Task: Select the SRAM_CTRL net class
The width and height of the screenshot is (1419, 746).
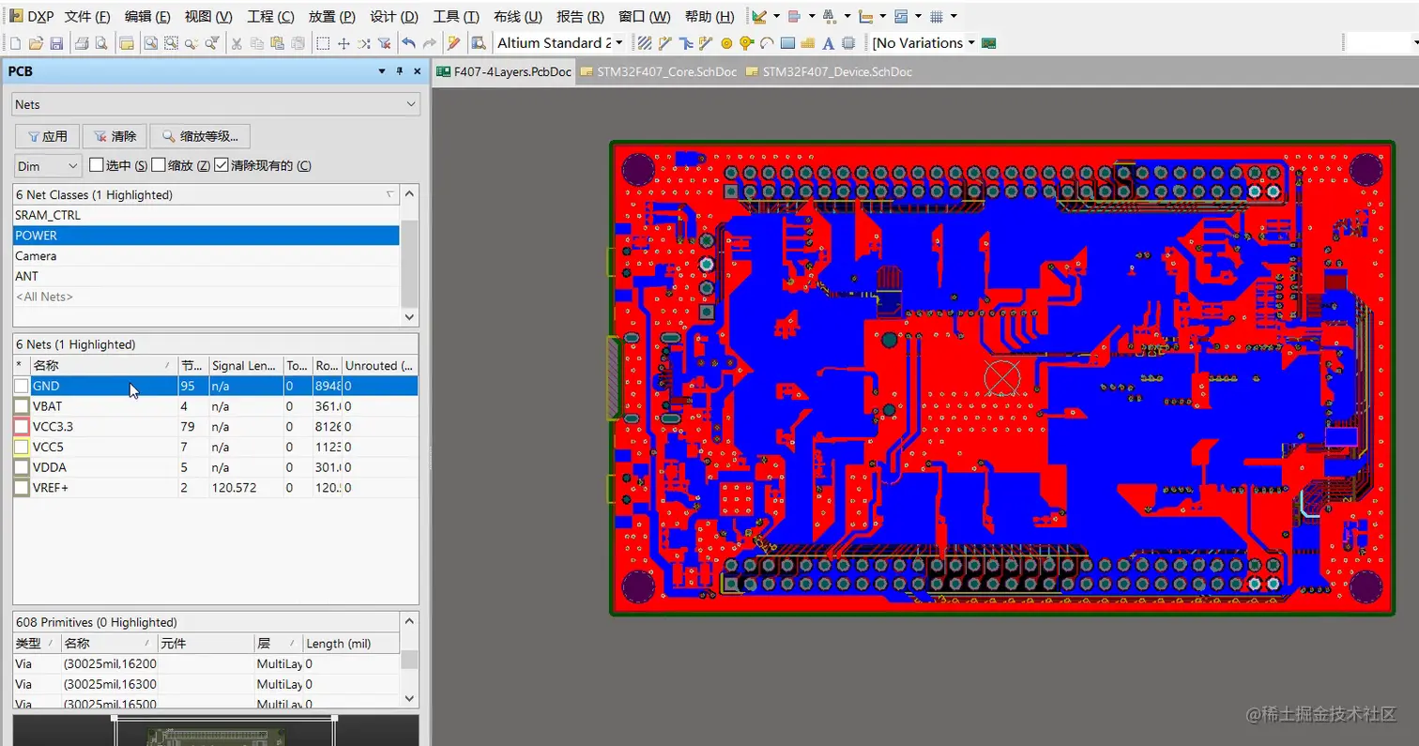Action: point(206,215)
